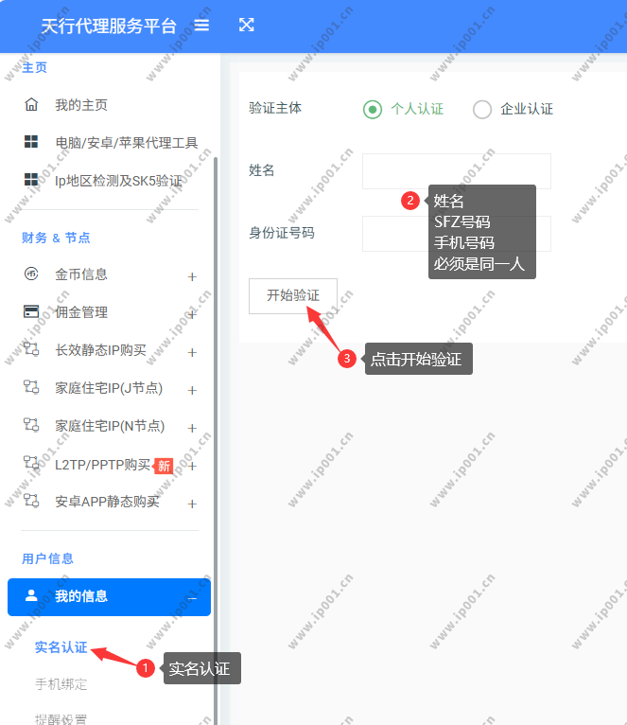Click the card icon beside 佣金管理
The width and height of the screenshot is (627, 725).
[x=31, y=312]
